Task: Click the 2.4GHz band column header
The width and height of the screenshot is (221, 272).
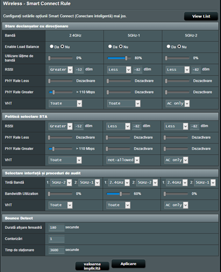Action: 75,35
